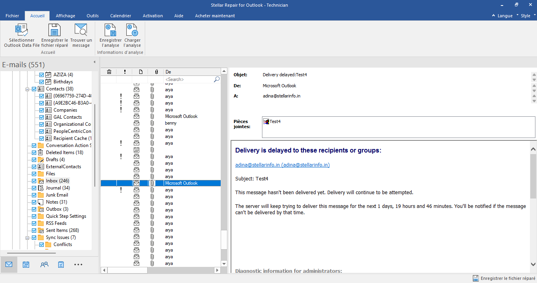Screen dimensions: 537x283
Task: Click the item type page column header
Action: 140,72
